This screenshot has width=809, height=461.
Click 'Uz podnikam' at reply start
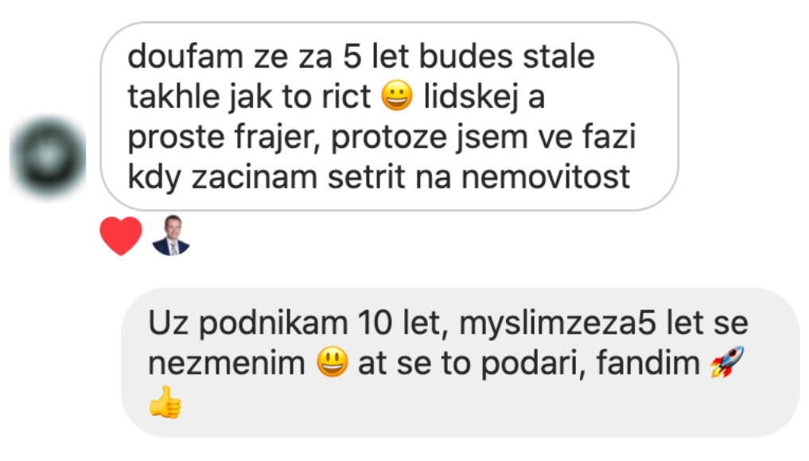pyautogui.click(x=248, y=323)
